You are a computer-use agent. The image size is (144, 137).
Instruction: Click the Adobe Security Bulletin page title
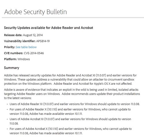point(35,12)
